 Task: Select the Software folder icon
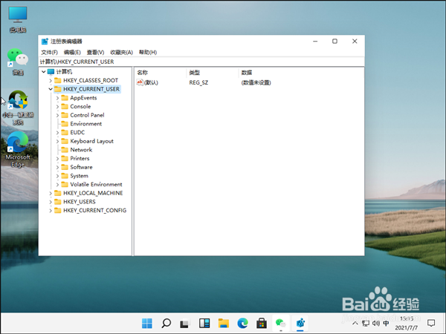click(x=65, y=167)
